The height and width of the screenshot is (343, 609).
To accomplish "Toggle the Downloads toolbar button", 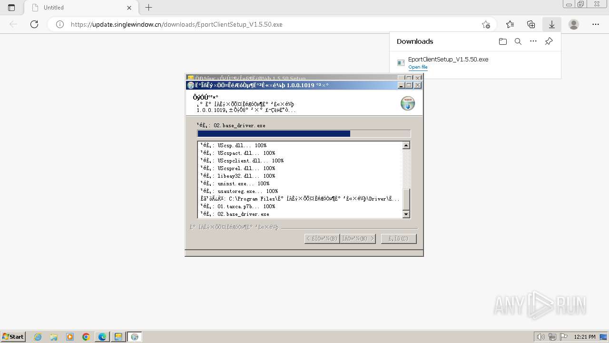I will point(552,24).
